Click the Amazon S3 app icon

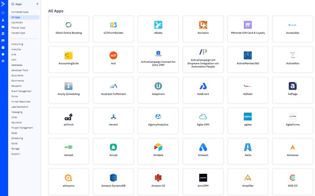(158, 178)
